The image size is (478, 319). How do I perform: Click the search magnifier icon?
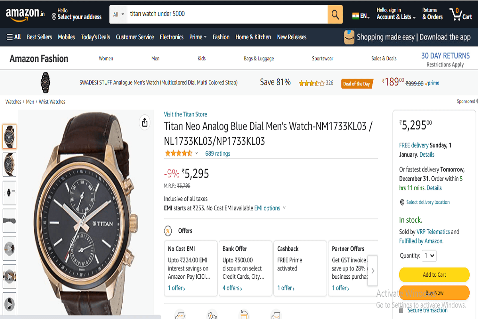(x=335, y=14)
